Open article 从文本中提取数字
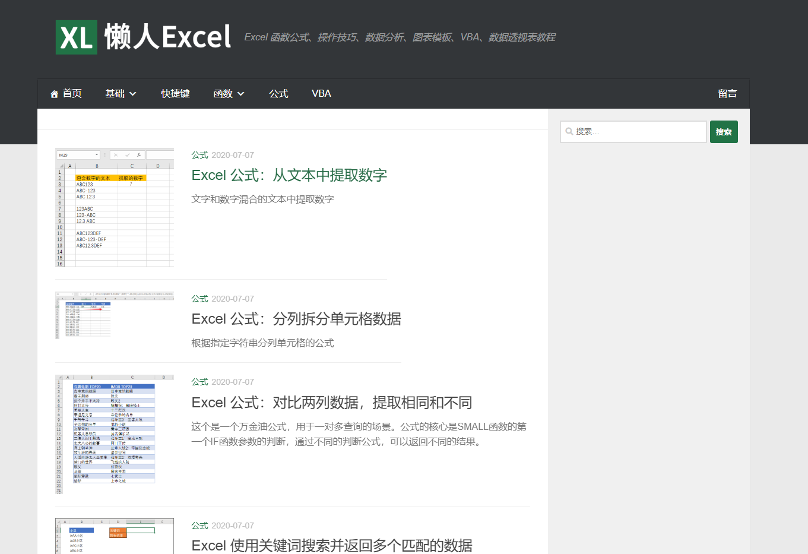The width and height of the screenshot is (808, 554). pyautogui.click(x=289, y=175)
